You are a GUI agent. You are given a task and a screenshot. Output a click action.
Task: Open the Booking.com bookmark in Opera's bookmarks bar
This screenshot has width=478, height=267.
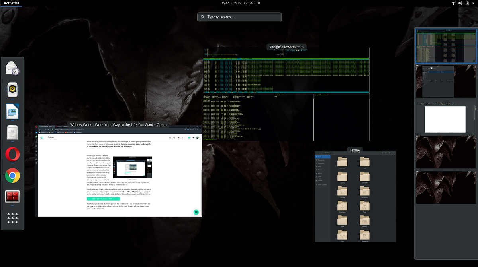point(59,132)
